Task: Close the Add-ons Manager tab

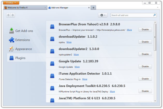Action: pos(89,8)
